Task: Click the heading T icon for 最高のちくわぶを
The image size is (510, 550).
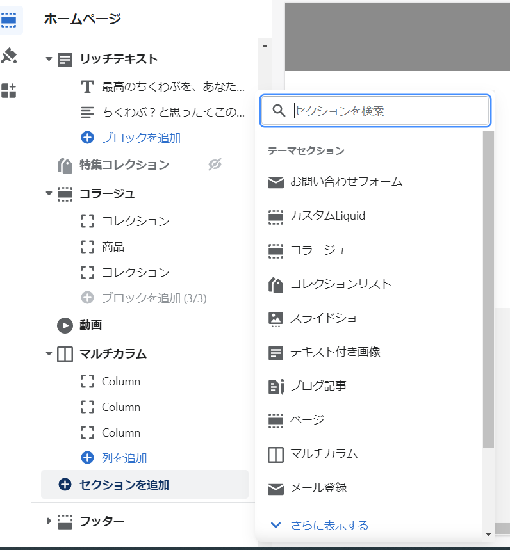Action: tap(87, 86)
